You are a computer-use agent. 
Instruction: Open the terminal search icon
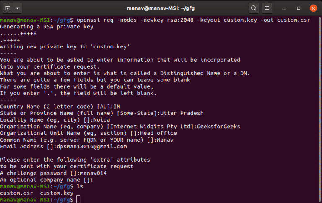(x=254, y=8)
